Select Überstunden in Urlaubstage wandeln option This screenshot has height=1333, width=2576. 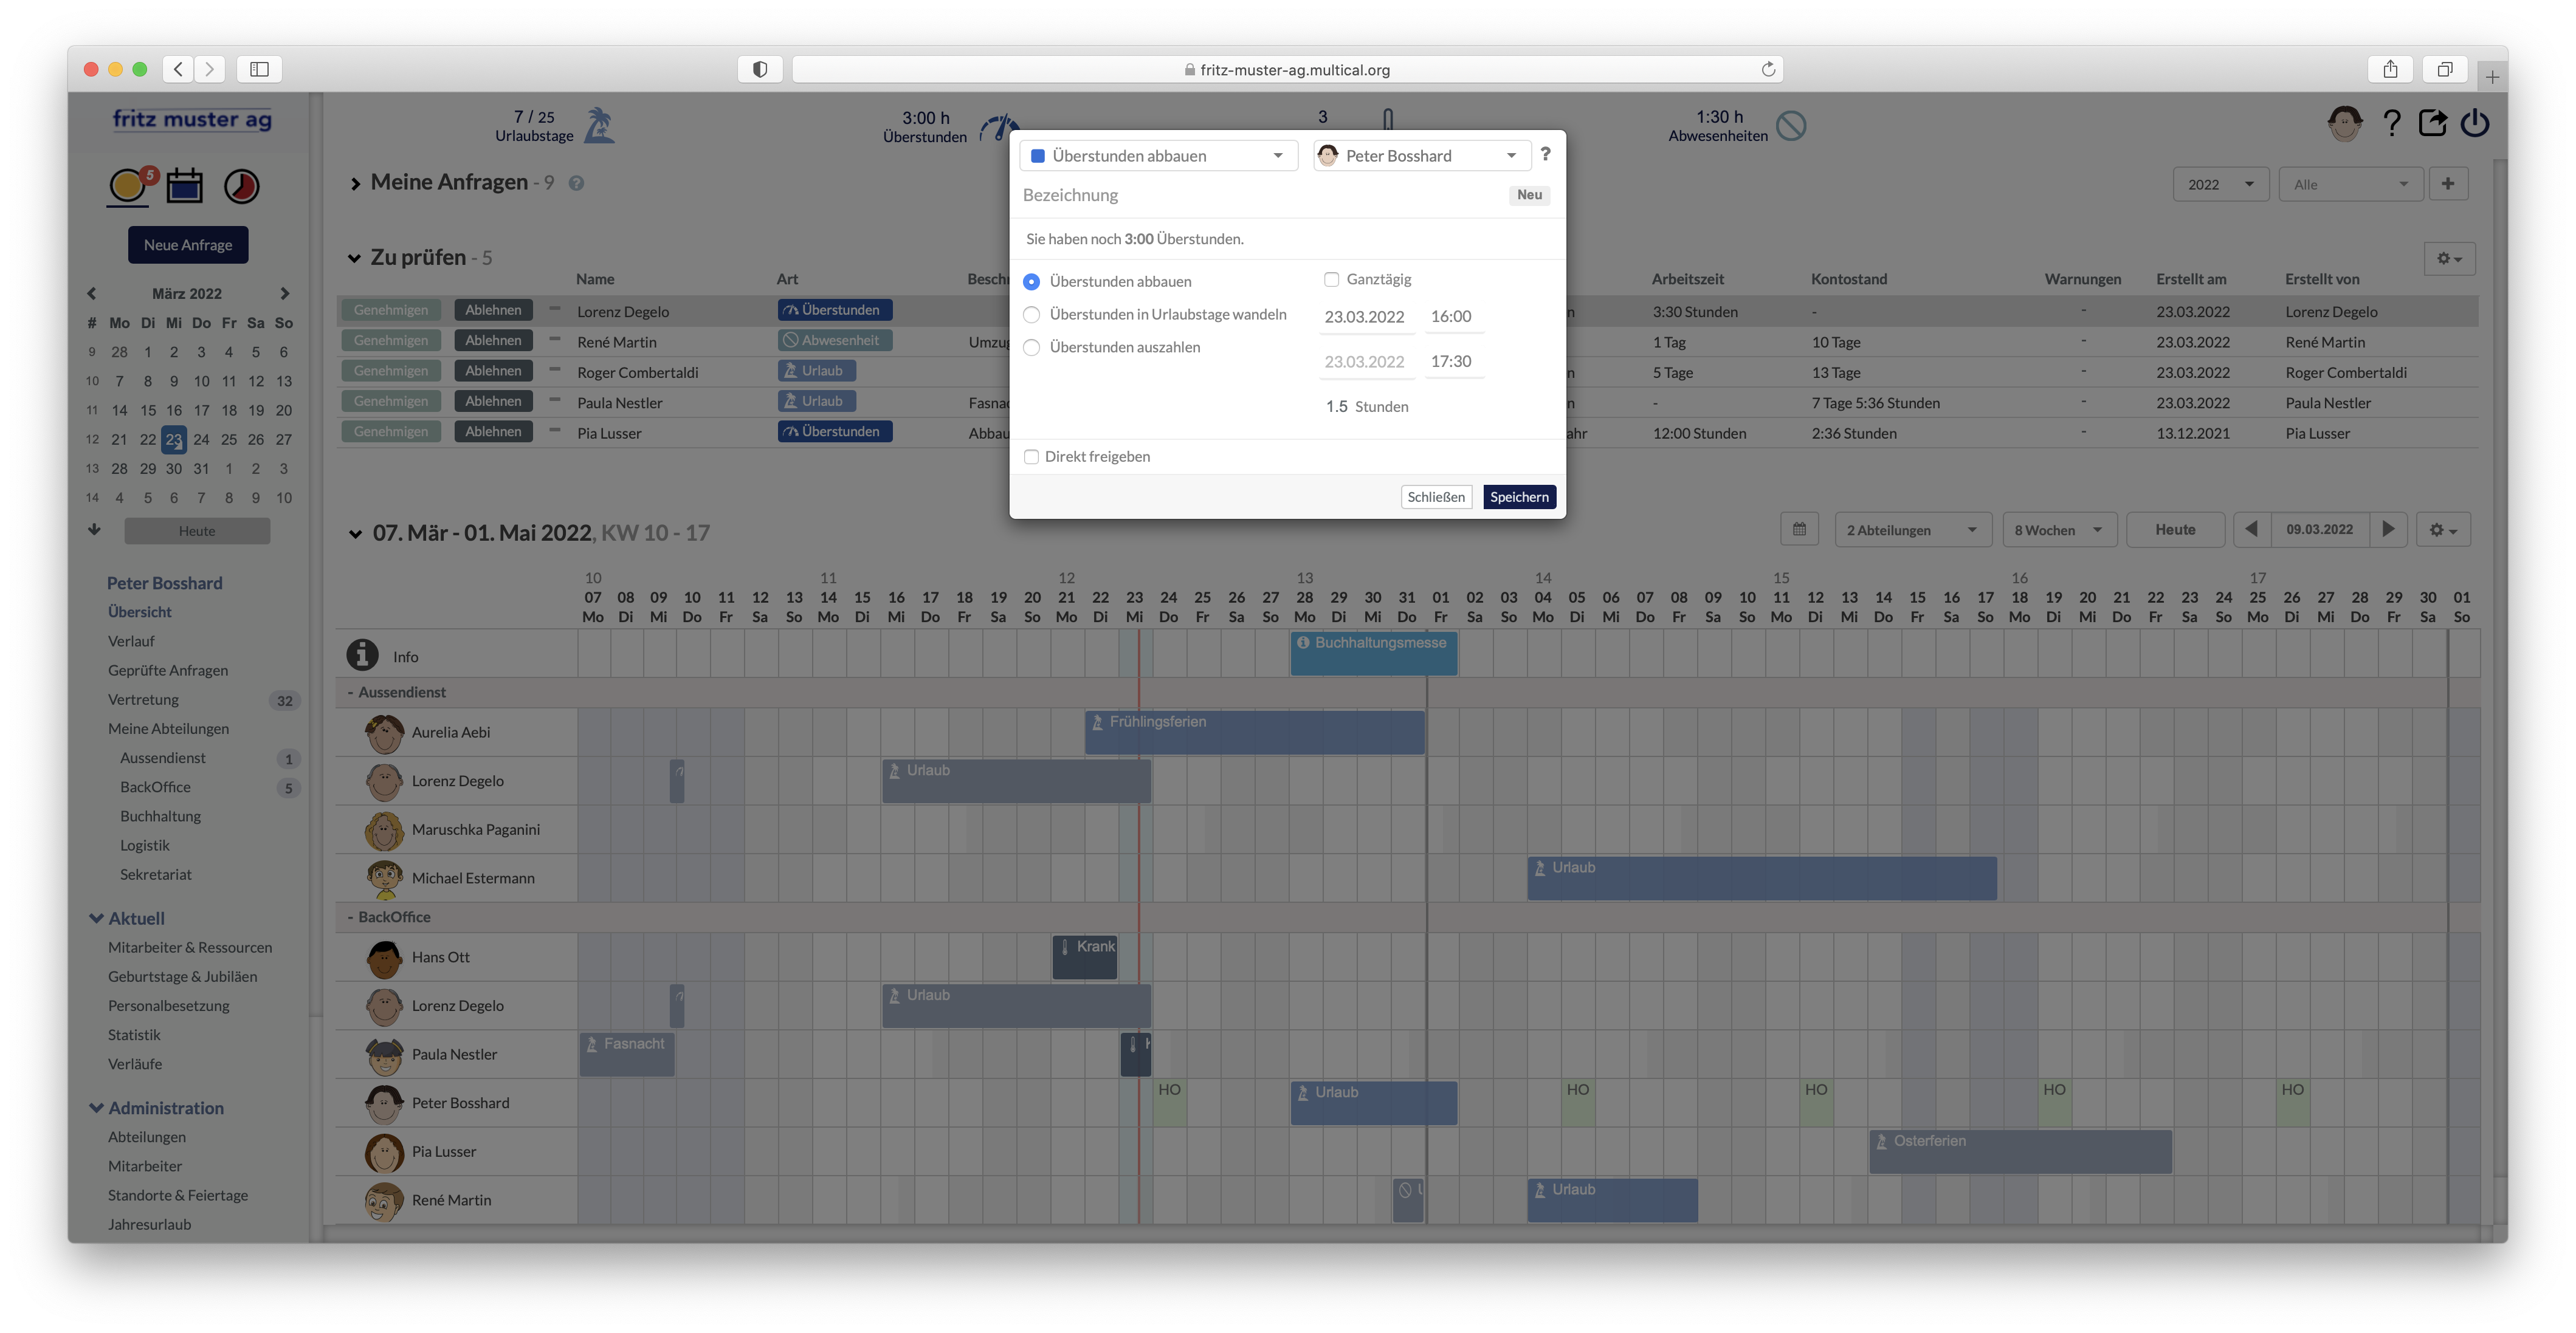click(1031, 315)
